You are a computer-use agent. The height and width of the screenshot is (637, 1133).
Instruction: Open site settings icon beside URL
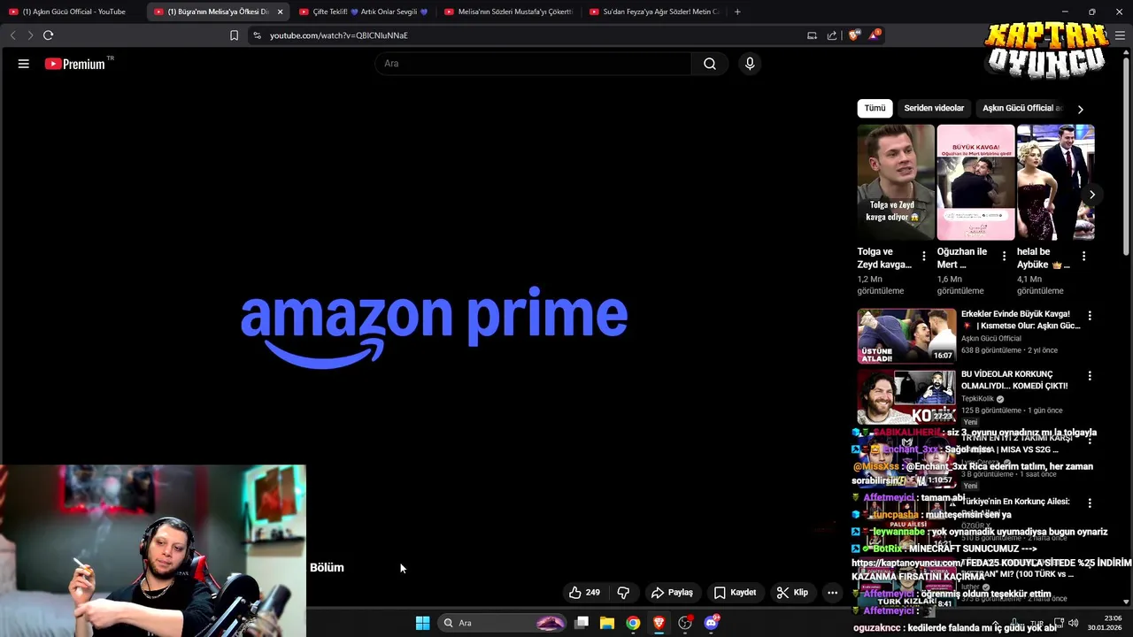(257, 35)
